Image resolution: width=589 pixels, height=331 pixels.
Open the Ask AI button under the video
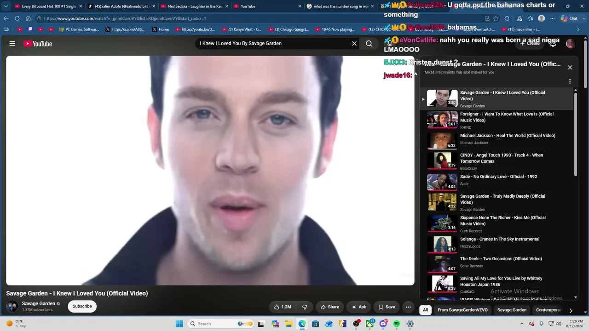point(359,307)
